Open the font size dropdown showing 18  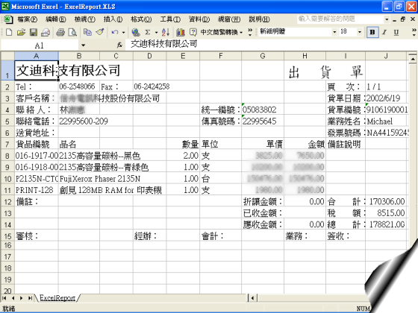coord(360,32)
